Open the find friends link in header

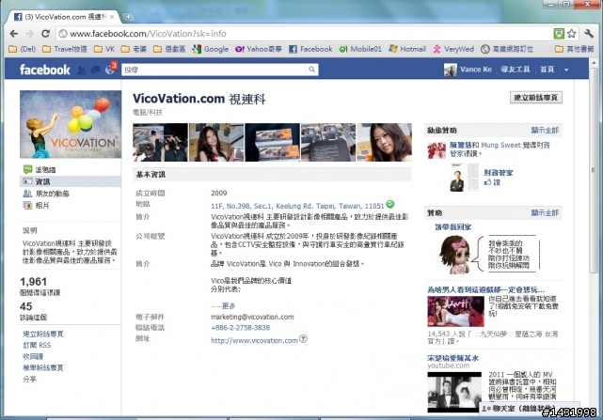tap(516, 70)
